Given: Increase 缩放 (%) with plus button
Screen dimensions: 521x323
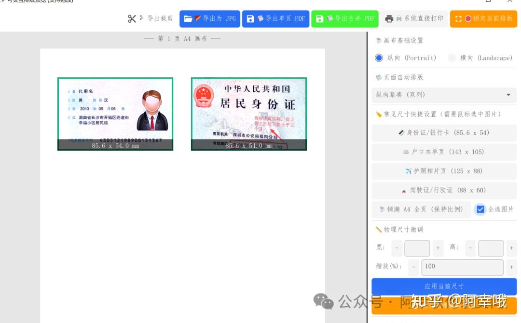Looking at the screenshot, I should [511, 267].
